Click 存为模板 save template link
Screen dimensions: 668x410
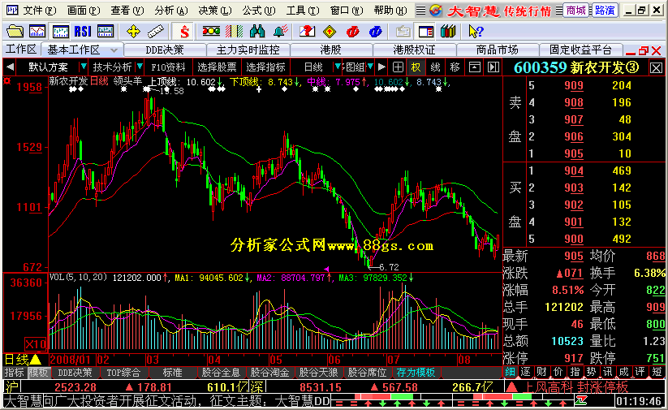tap(416, 373)
